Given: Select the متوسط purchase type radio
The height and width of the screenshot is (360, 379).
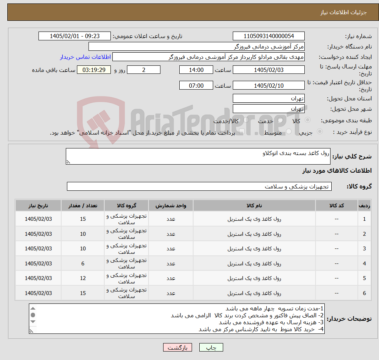Looking at the screenshot, I should (289, 131).
